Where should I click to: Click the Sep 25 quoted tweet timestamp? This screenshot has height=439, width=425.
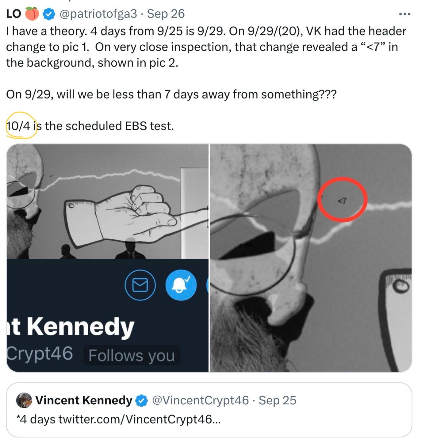coord(278,400)
